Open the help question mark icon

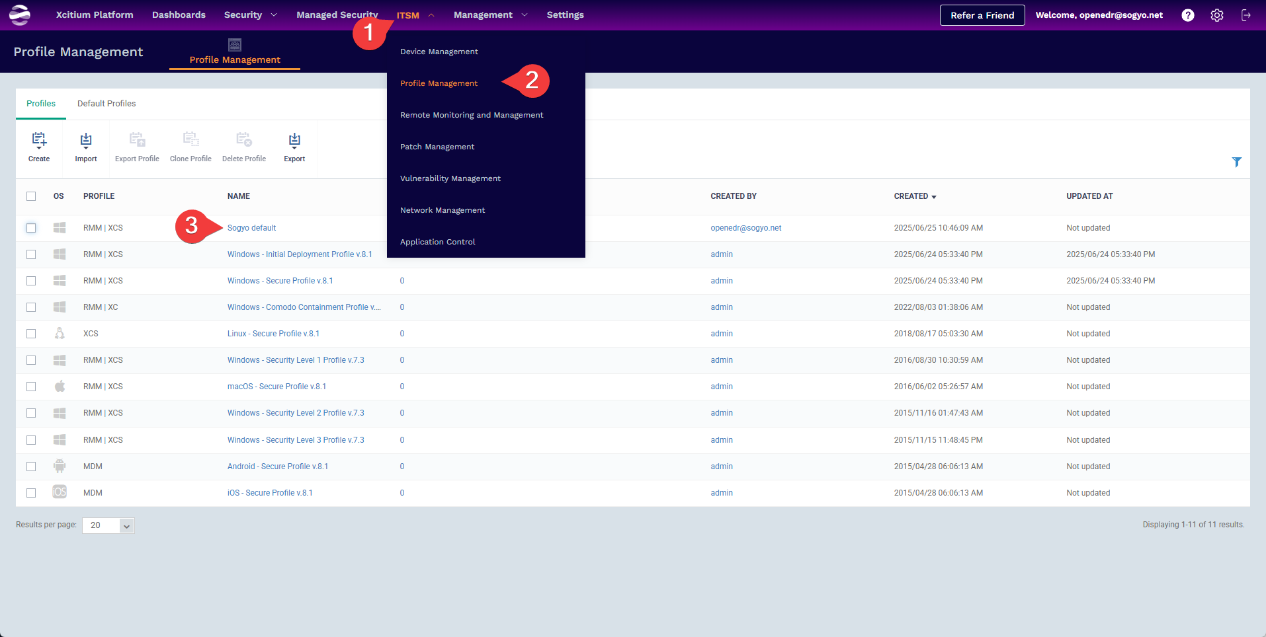pyautogui.click(x=1188, y=15)
